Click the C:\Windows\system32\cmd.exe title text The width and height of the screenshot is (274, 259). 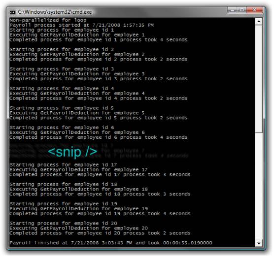(55, 12)
